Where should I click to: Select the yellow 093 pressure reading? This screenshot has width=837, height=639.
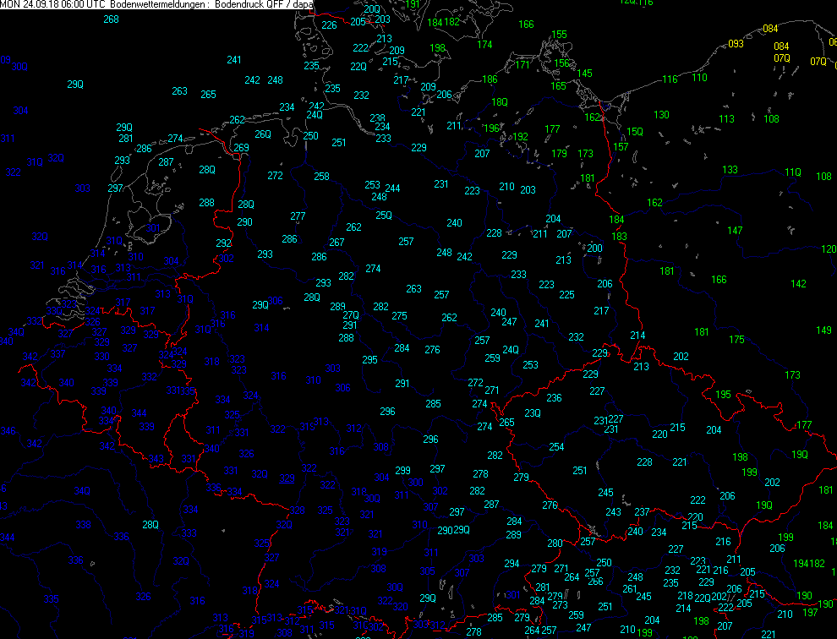736,44
